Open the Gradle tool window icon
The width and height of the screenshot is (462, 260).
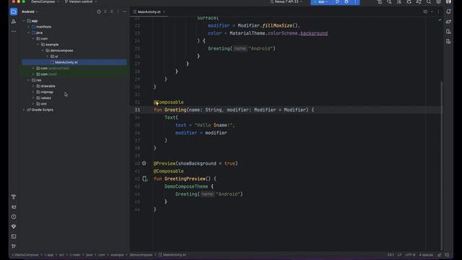pos(448,22)
